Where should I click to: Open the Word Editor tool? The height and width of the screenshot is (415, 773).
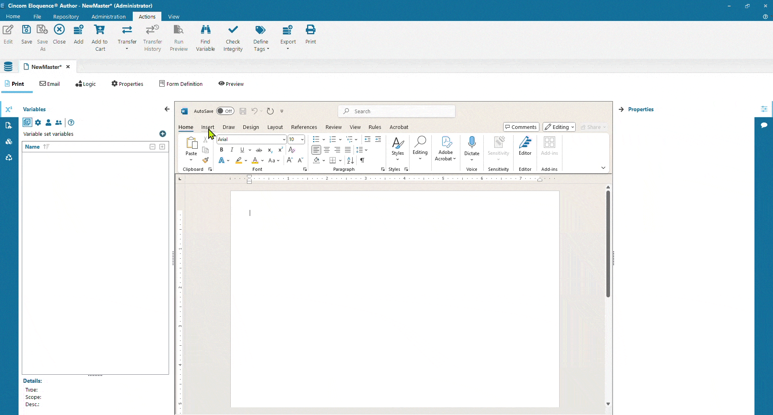pyautogui.click(x=525, y=143)
